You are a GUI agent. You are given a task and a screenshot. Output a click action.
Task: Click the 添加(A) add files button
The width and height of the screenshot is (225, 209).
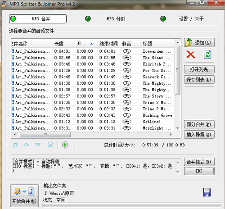tap(199, 43)
